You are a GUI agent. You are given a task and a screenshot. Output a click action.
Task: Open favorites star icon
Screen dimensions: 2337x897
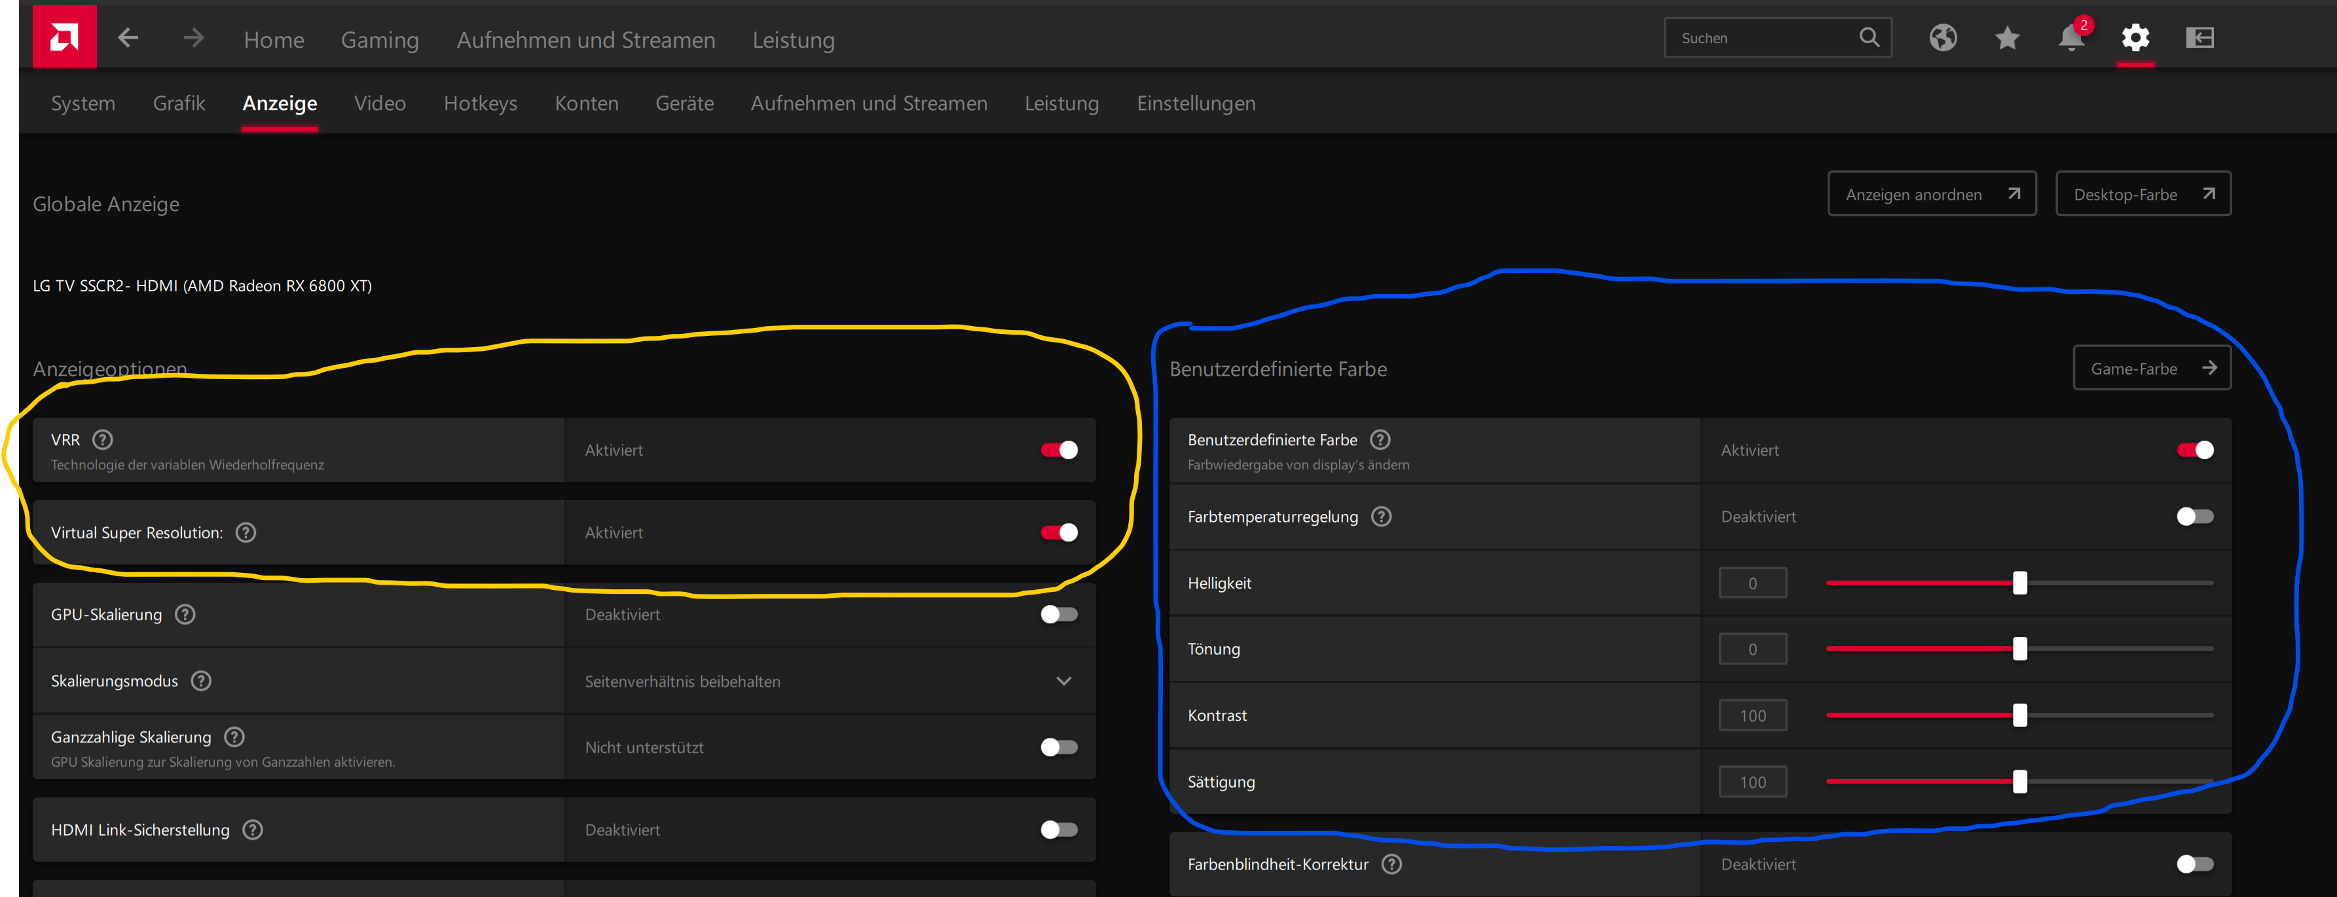click(2007, 37)
